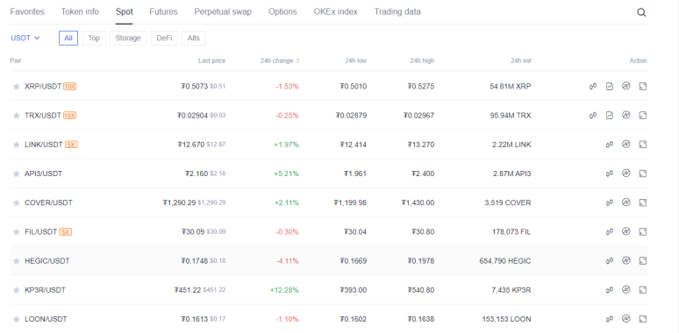This screenshot has width=679, height=333.
Task: Switch to the Futures tab
Action: click(163, 11)
